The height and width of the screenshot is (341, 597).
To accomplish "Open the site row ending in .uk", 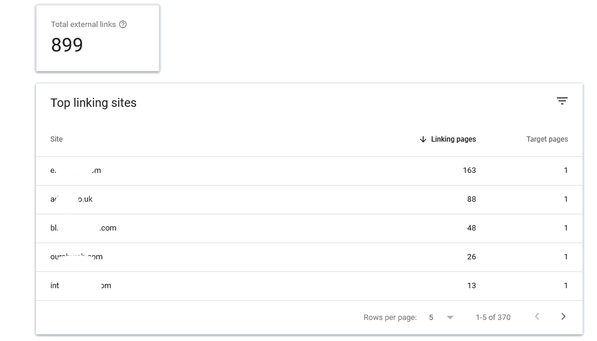I will (309, 199).
